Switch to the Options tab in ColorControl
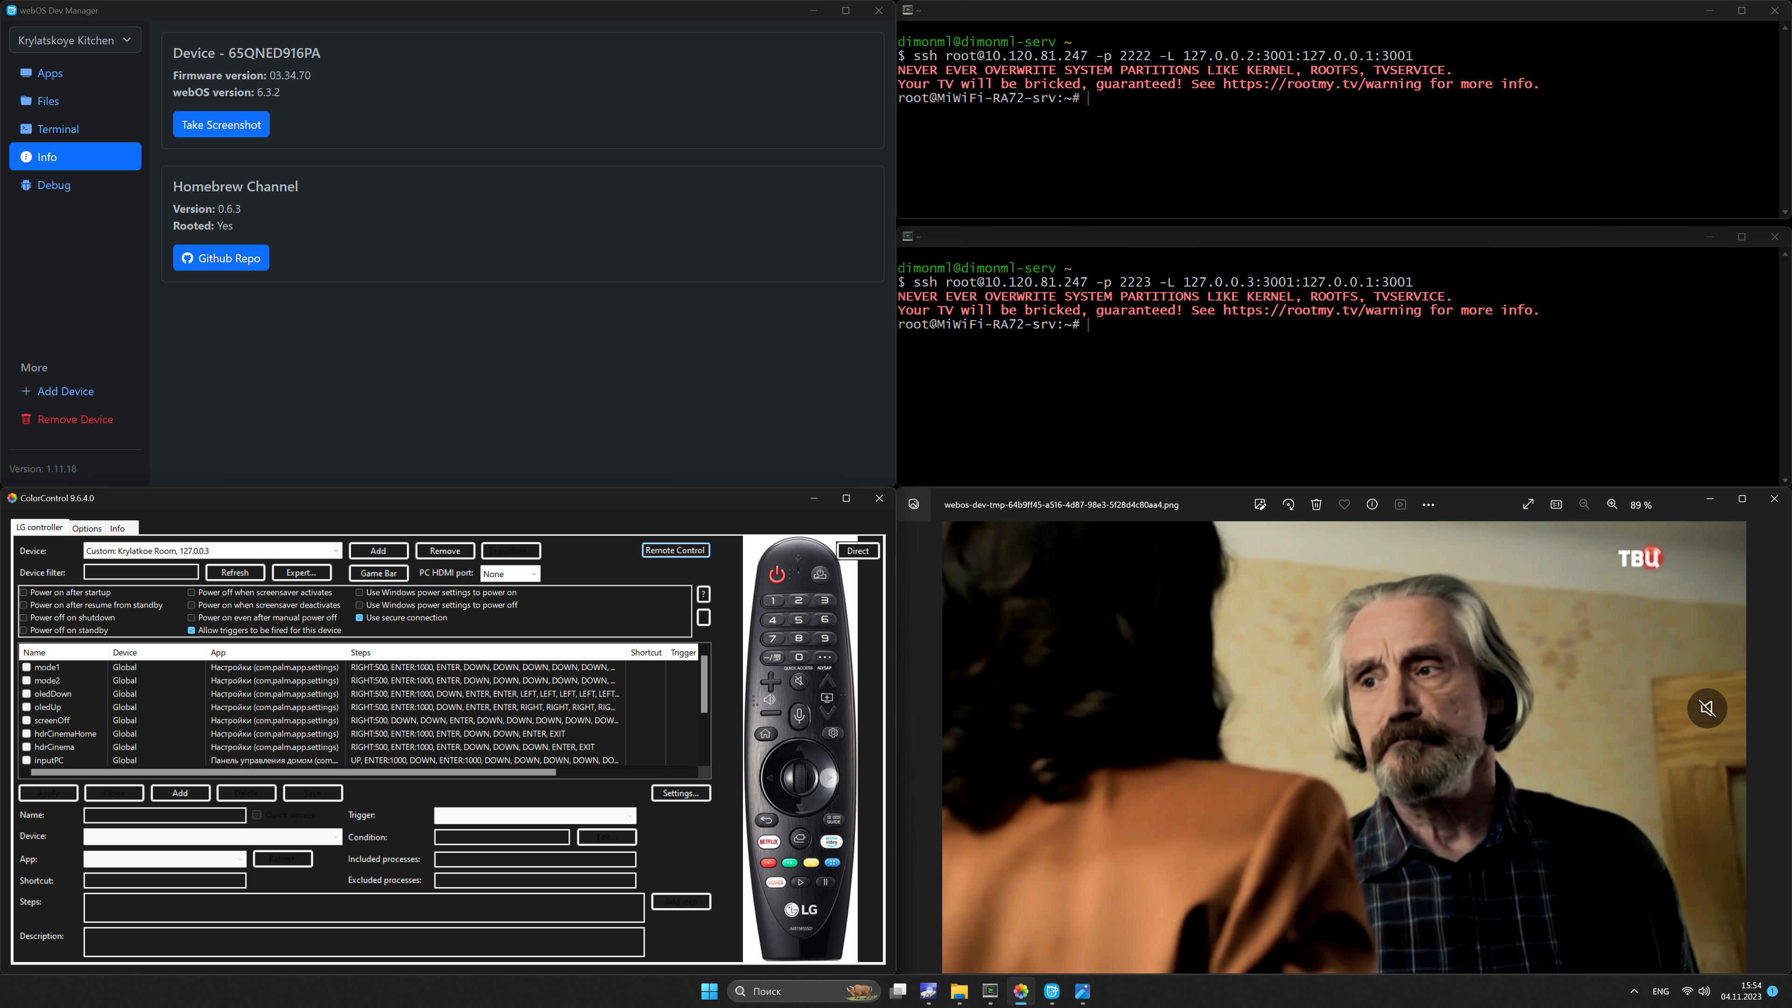 tap(87, 529)
